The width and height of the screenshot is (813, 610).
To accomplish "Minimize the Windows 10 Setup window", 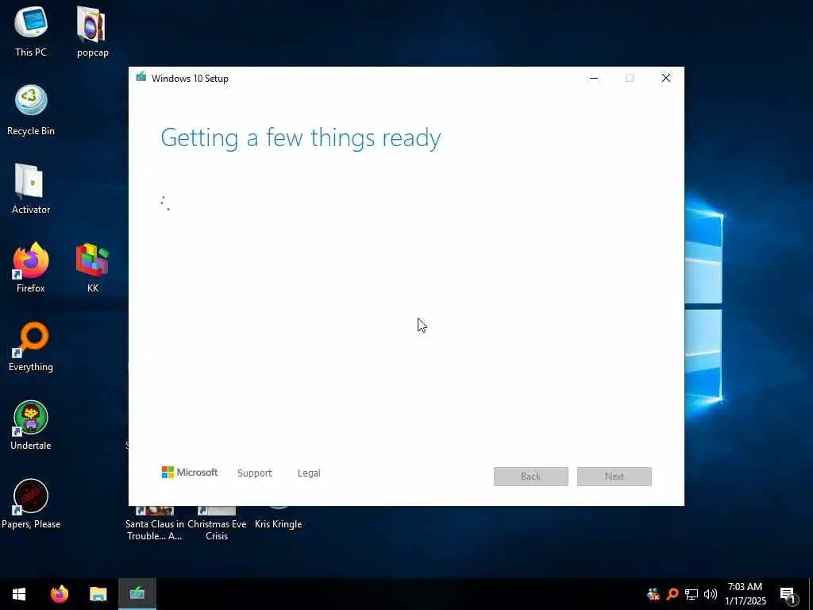I will pyautogui.click(x=594, y=79).
